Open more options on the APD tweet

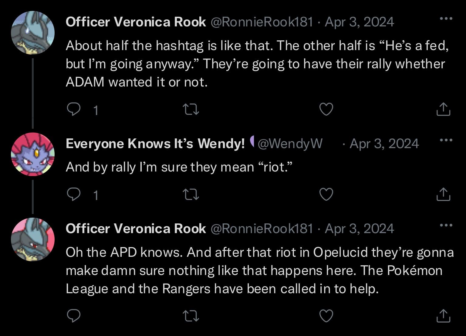coord(446,226)
